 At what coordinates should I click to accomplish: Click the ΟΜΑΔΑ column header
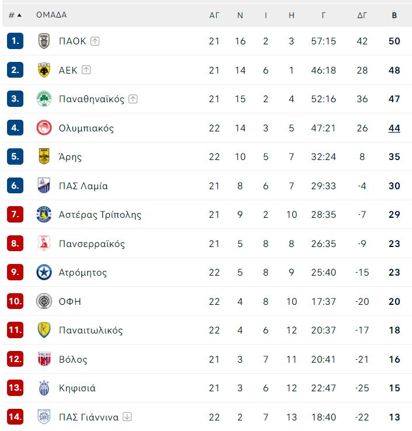coord(51,15)
